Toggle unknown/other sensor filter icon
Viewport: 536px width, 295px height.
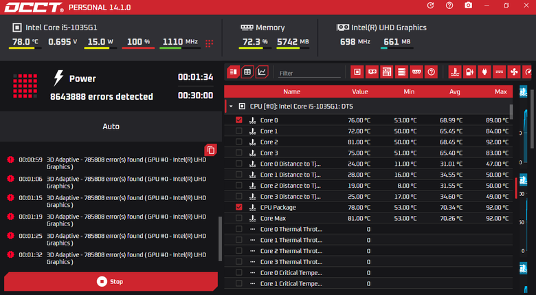431,72
